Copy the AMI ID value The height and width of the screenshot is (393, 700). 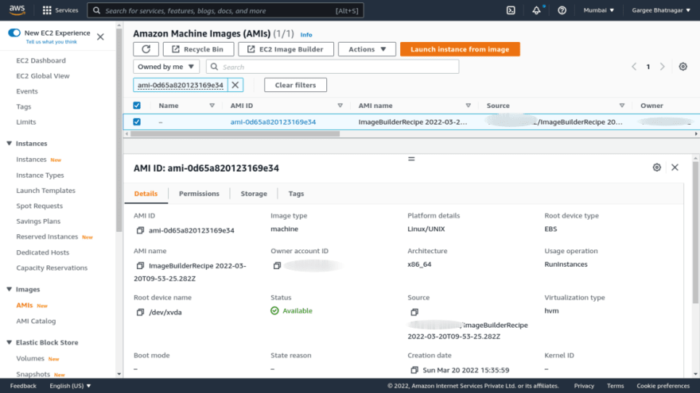(140, 230)
